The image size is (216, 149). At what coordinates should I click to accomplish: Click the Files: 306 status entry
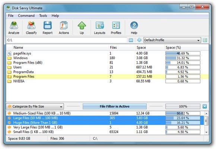[57, 139]
